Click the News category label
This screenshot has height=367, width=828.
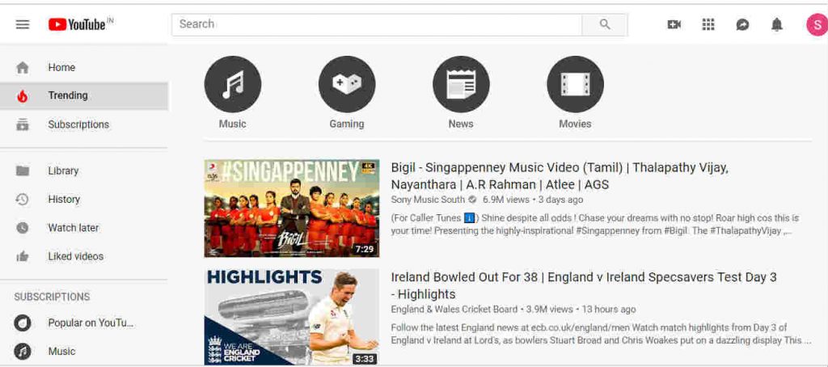pyautogui.click(x=461, y=124)
